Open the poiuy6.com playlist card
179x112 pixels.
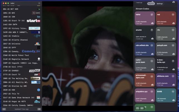(166, 49)
